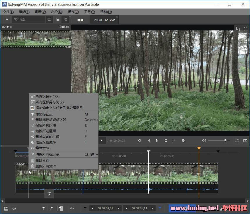Switch media panel to list view
Screen dimensions: 250x214
coord(57,19)
